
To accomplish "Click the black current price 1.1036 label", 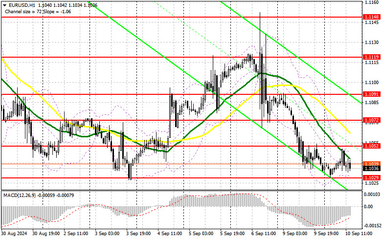I will click(x=372, y=169).
